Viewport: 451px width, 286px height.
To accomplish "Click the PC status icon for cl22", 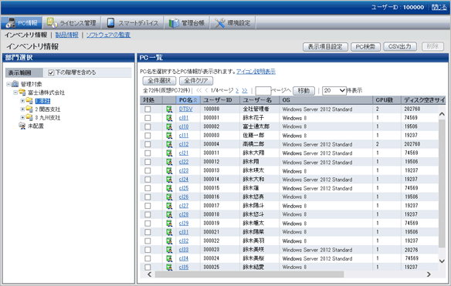I will (x=169, y=162).
